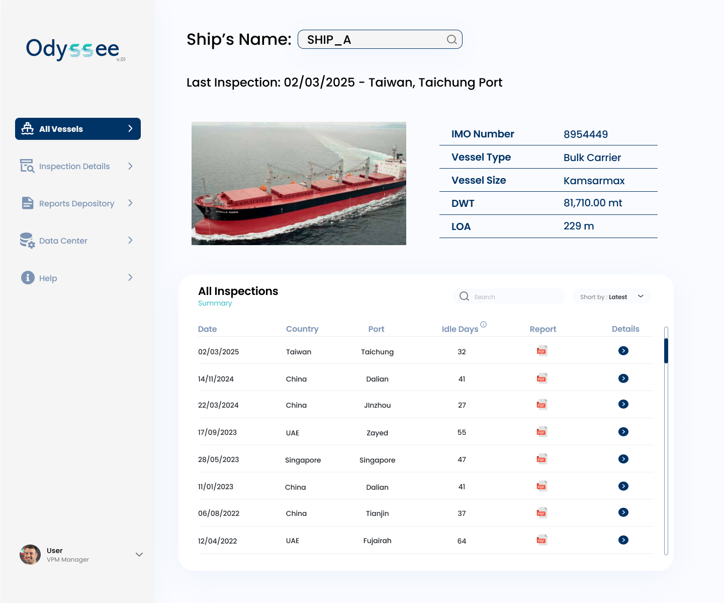Expand the Data Center chevron
The image size is (724, 603).
click(x=130, y=240)
